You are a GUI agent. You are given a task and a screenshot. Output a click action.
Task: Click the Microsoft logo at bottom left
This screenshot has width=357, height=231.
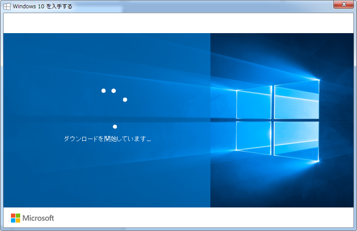coord(32,218)
